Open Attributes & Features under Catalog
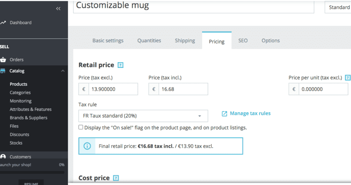The width and height of the screenshot is (351, 185). pos(30,109)
